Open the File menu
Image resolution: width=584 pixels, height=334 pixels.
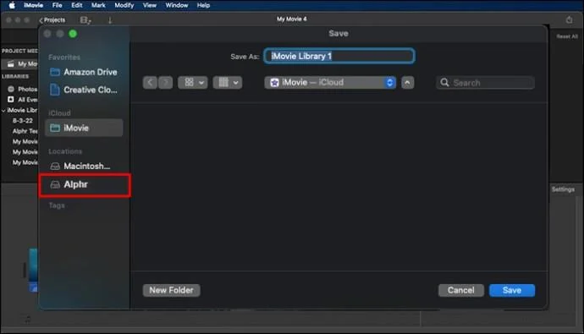click(x=57, y=5)
